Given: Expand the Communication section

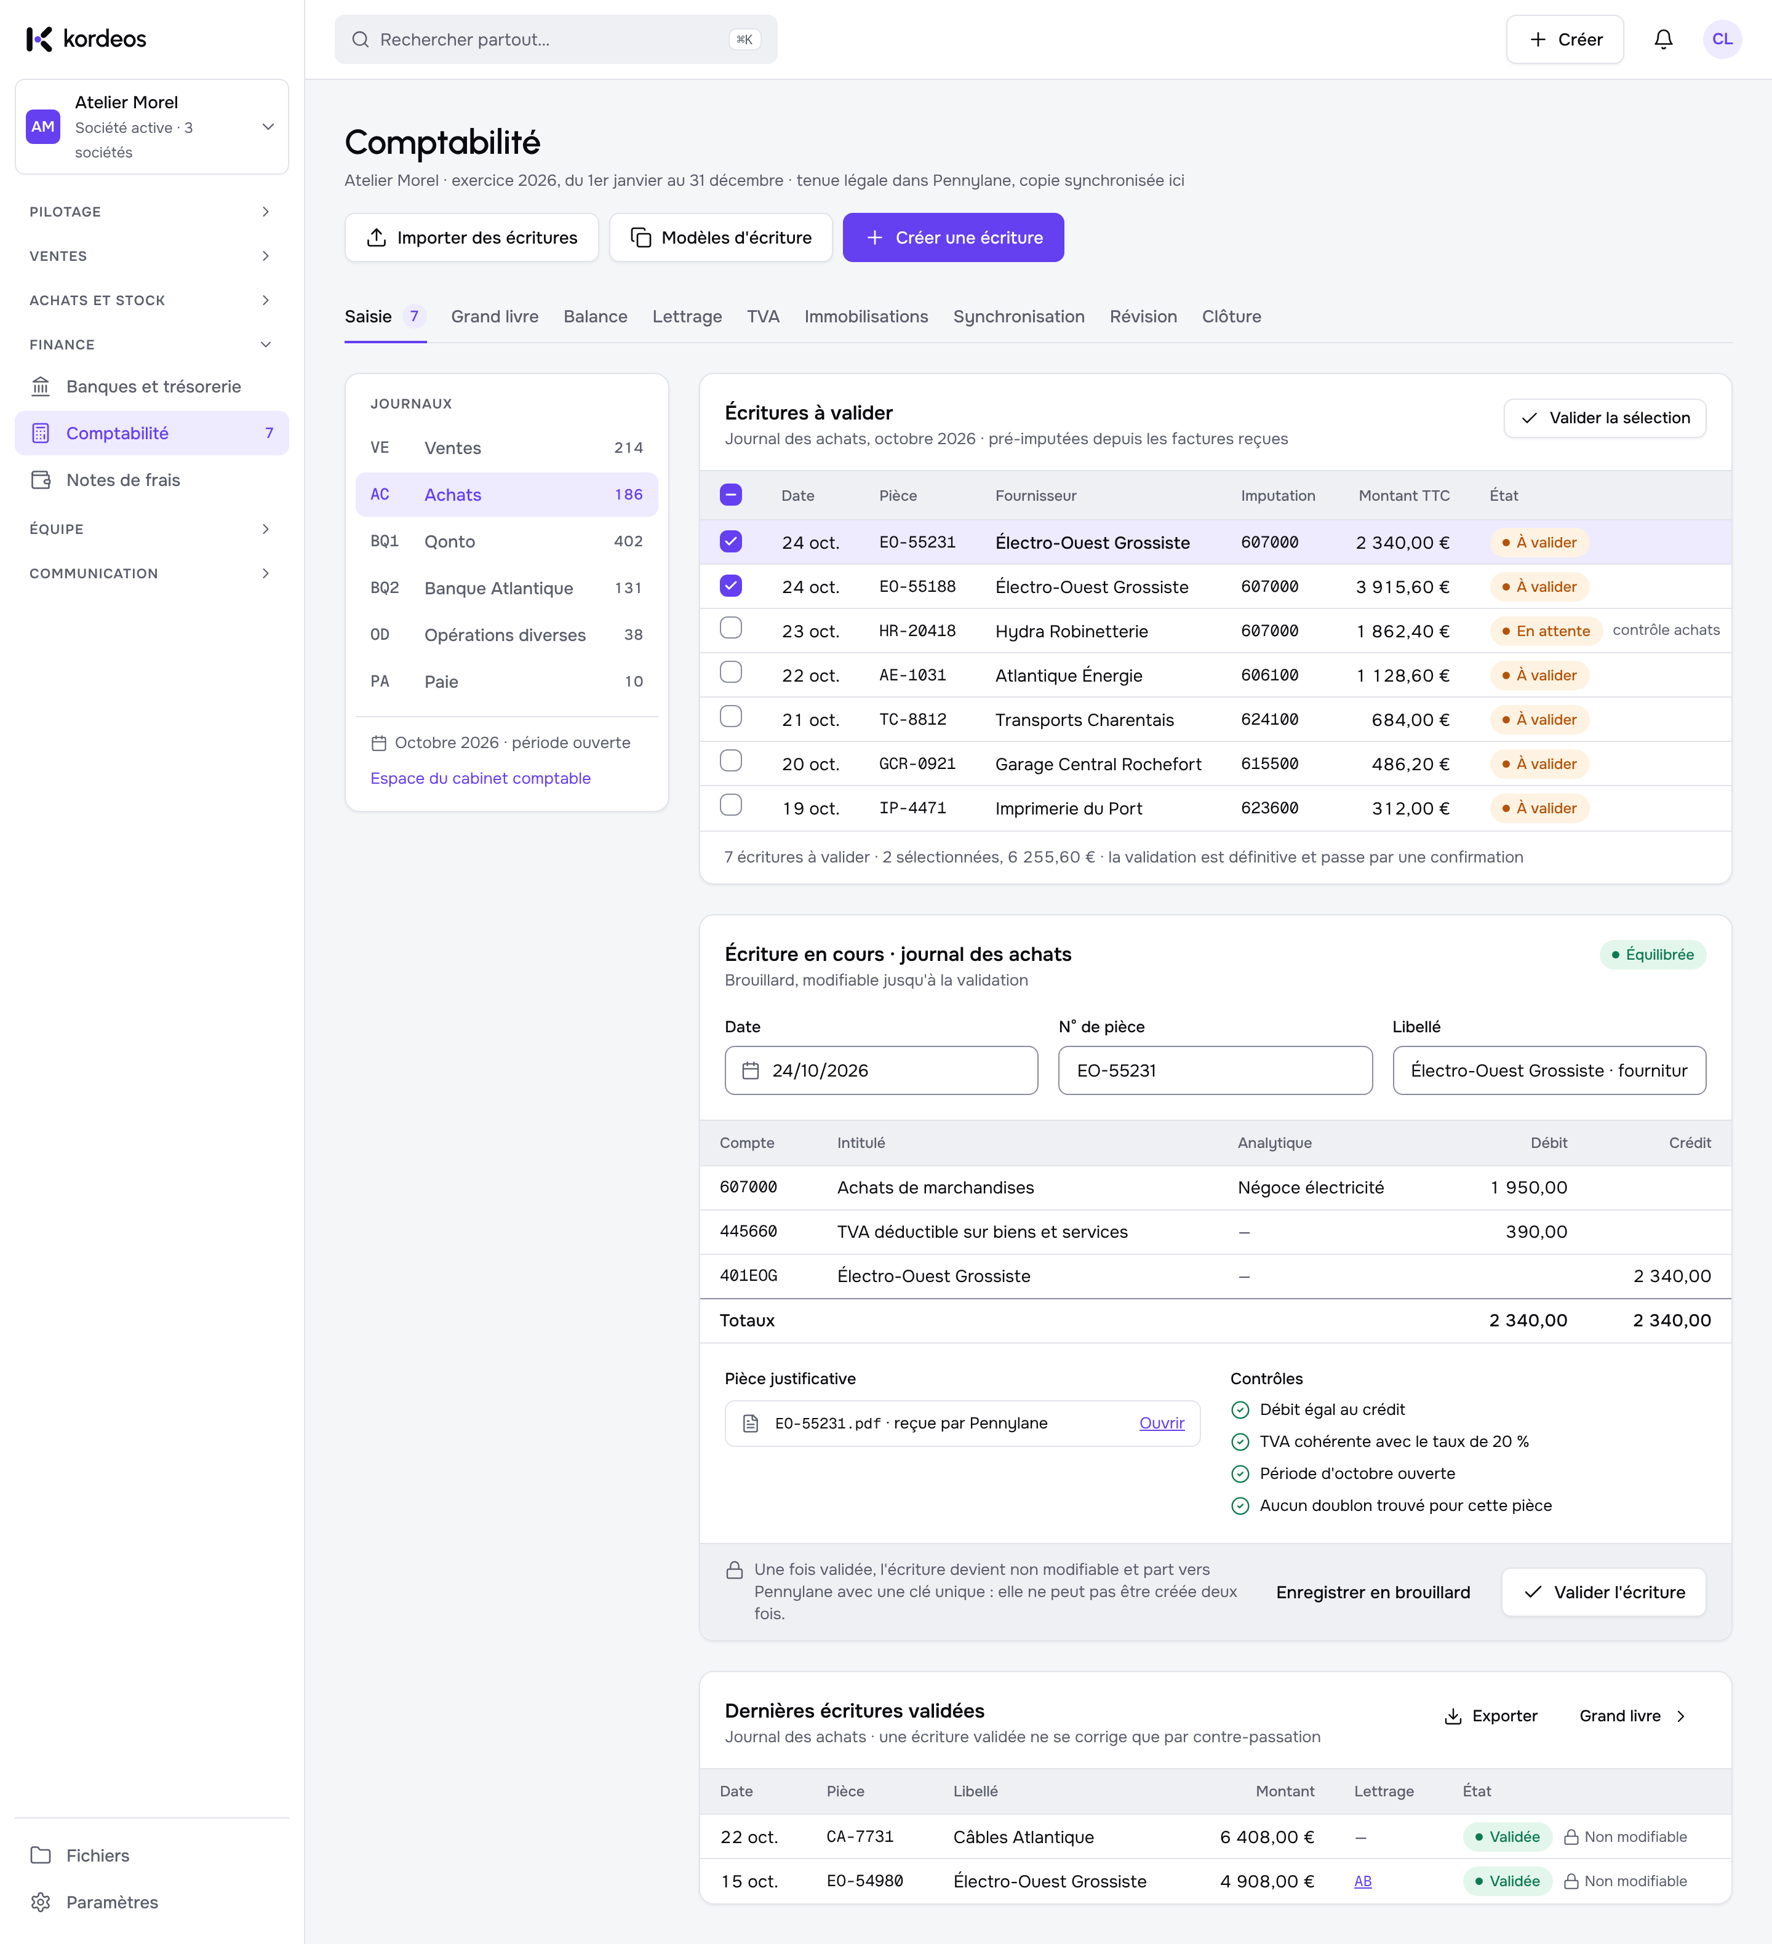Looking at the screenshot, I should (151, 574).
